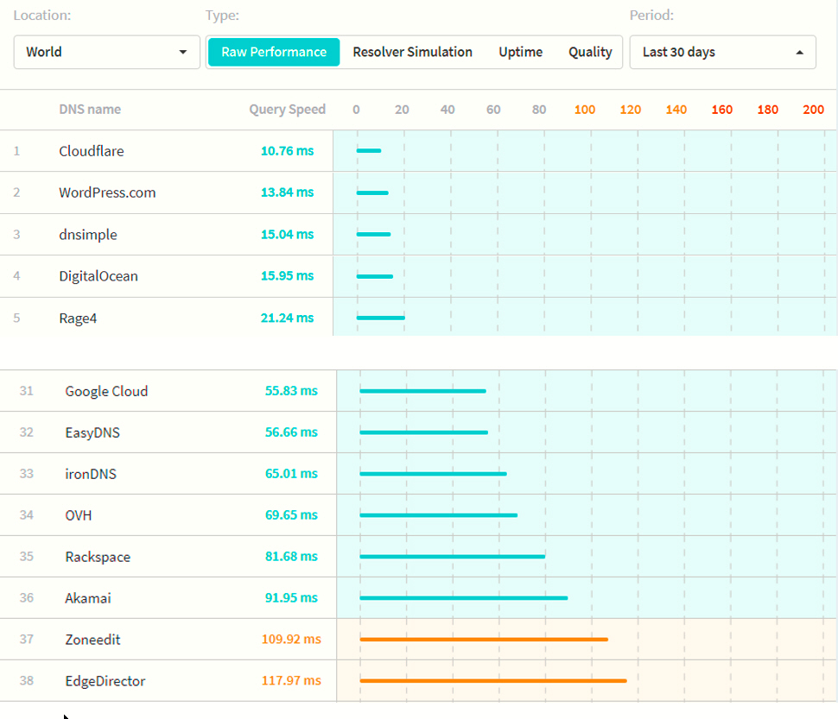Click the orange Zoneedit speed bar

484,640
